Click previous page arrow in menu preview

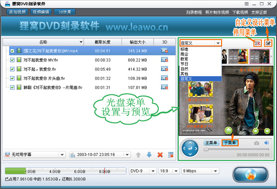pyautogui.click(x=255, y=131)
